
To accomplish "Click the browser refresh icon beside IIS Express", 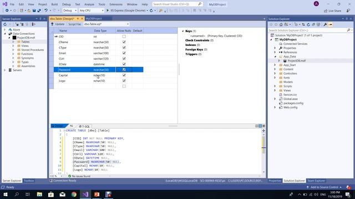I will [151, 11].
